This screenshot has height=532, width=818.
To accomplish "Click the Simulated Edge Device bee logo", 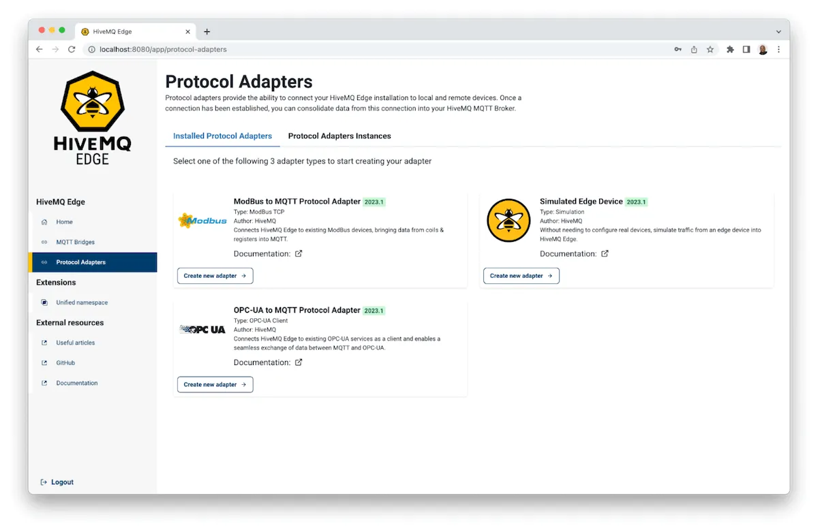I will pyautogui.click(x=509, y=221).
